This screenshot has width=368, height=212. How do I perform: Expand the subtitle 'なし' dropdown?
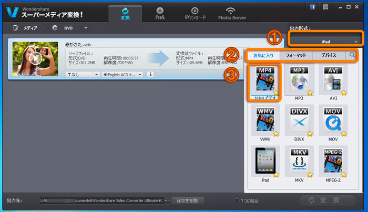(x=96, y=75)
